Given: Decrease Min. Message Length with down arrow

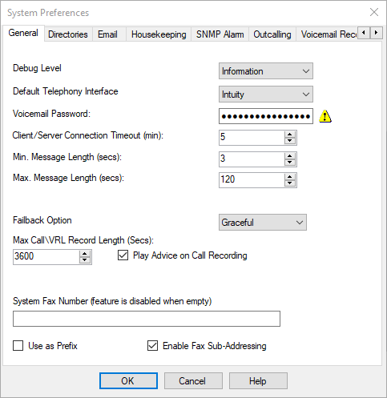Looking at the screenshot, I should pos(290,163).
